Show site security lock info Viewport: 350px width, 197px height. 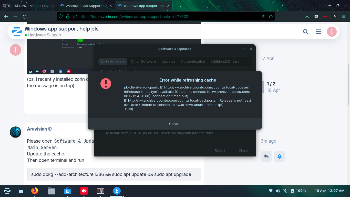click(68, 16)
